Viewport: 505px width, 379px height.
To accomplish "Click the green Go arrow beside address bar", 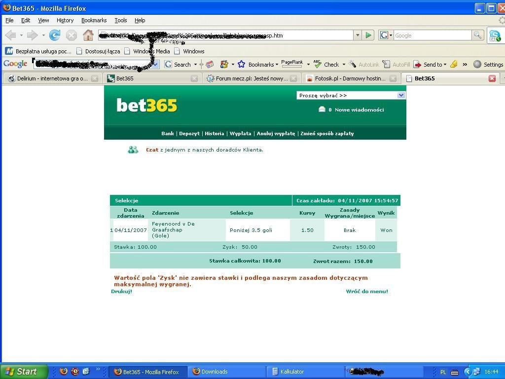I will click(x=368, y=35).
